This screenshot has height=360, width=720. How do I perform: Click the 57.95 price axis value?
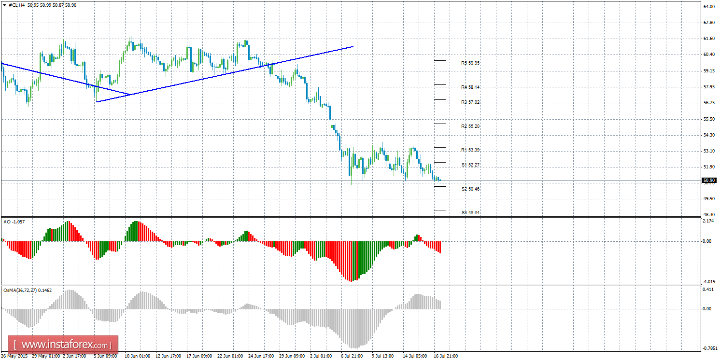click(x=709, y=87)
